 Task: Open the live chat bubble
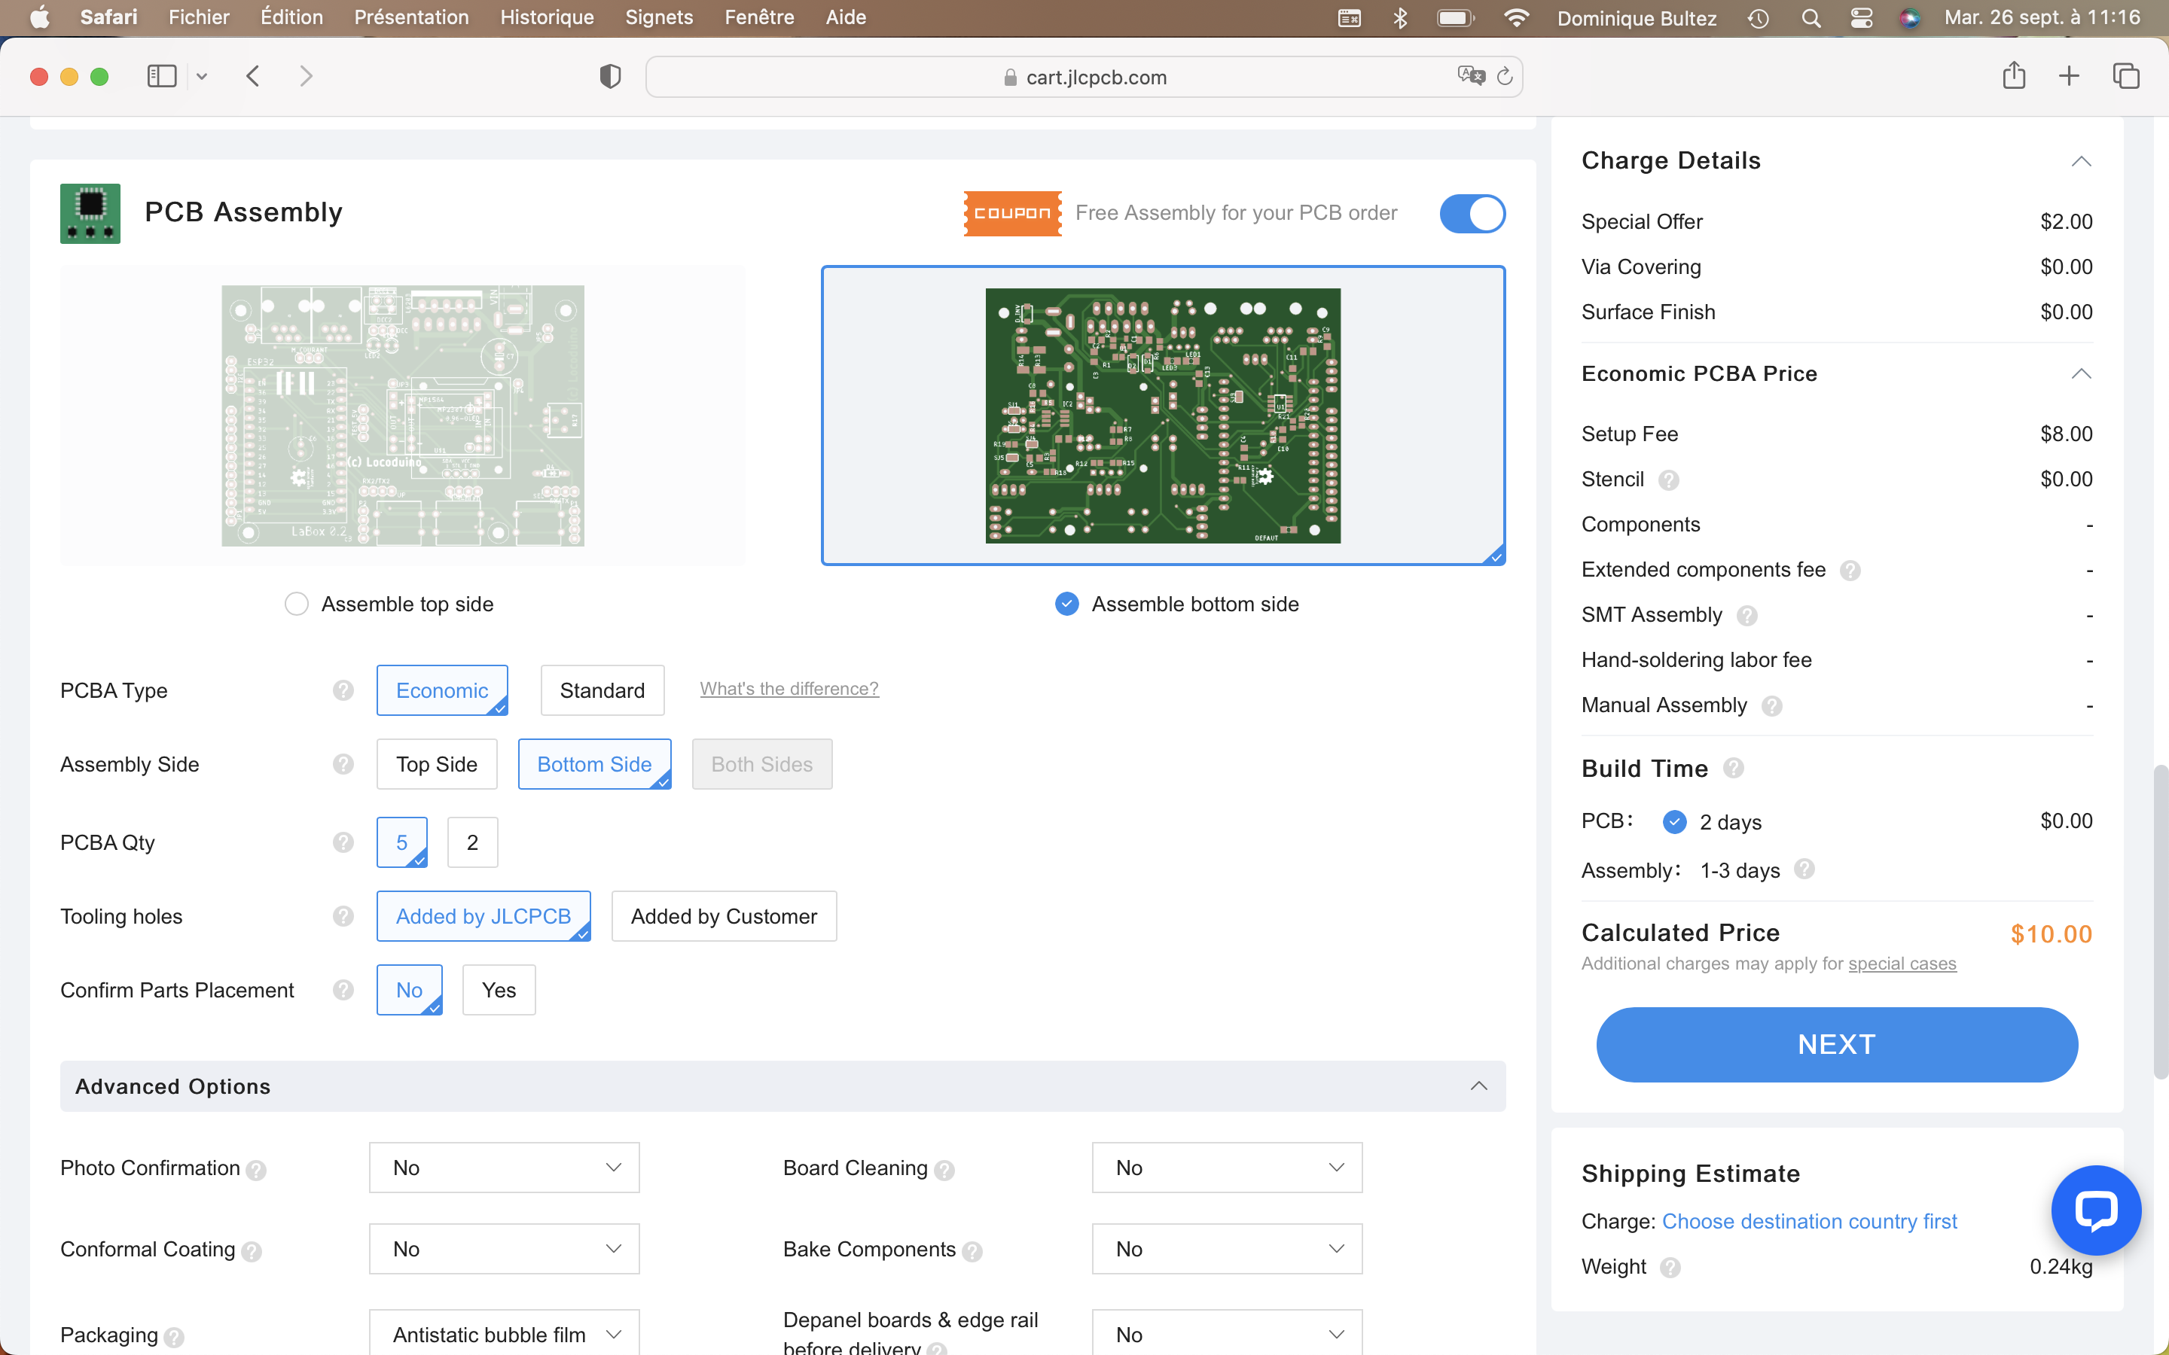(x=2097, y=1210)
